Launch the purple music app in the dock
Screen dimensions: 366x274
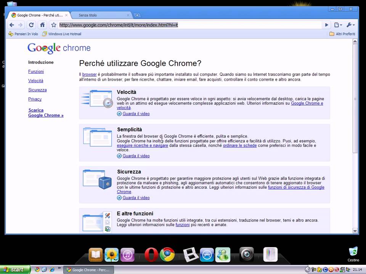pos(127,255)
